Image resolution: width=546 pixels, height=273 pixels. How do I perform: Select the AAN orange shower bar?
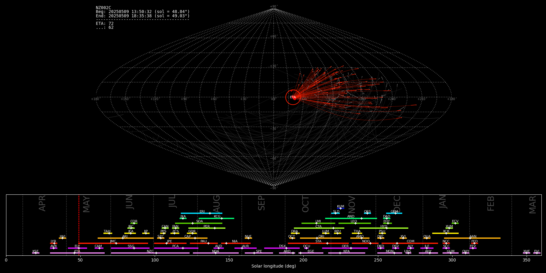coord(472,238)
